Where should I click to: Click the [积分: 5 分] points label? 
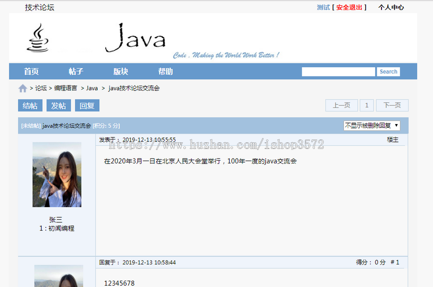[106, 126]
